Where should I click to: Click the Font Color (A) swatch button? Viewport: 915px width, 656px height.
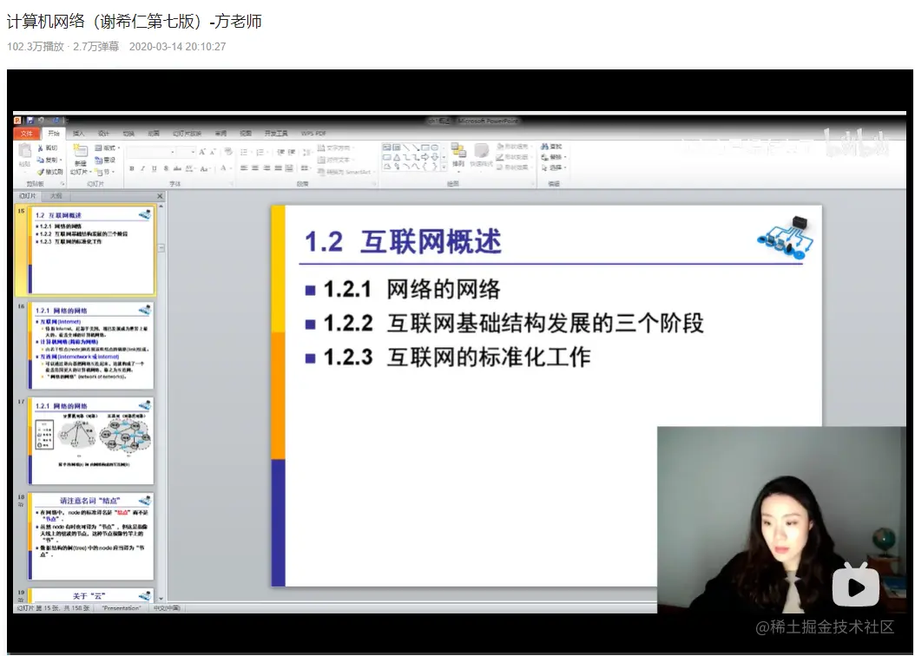point(223,168)
